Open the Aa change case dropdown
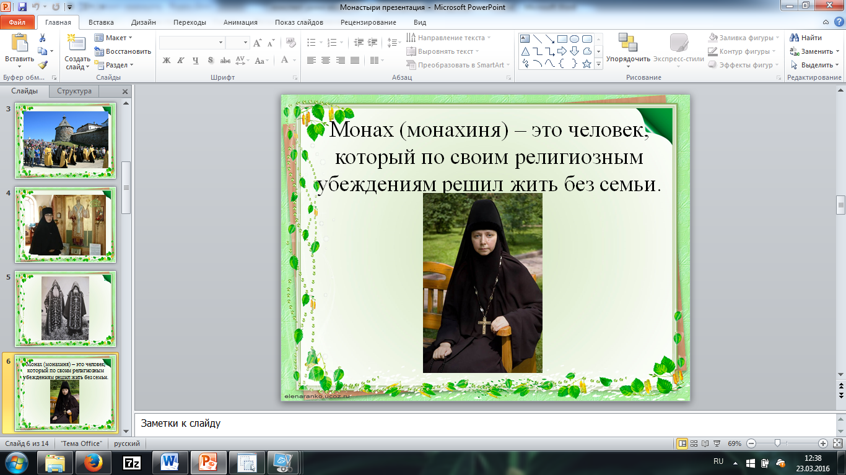The image size is (846, 475). pyautogui.click(x=261, y=61)
